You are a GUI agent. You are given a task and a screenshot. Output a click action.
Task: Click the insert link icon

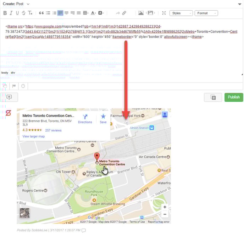(124, 13)
